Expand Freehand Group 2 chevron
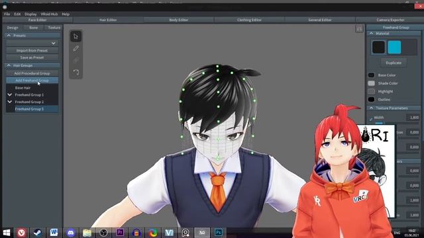Viewport: 424px width, 238px height. (10, 102)
